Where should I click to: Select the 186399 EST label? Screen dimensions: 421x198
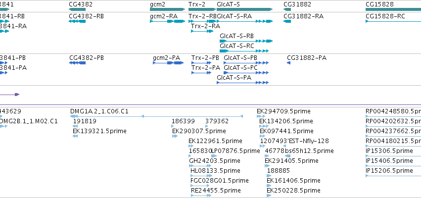[183, 121]
